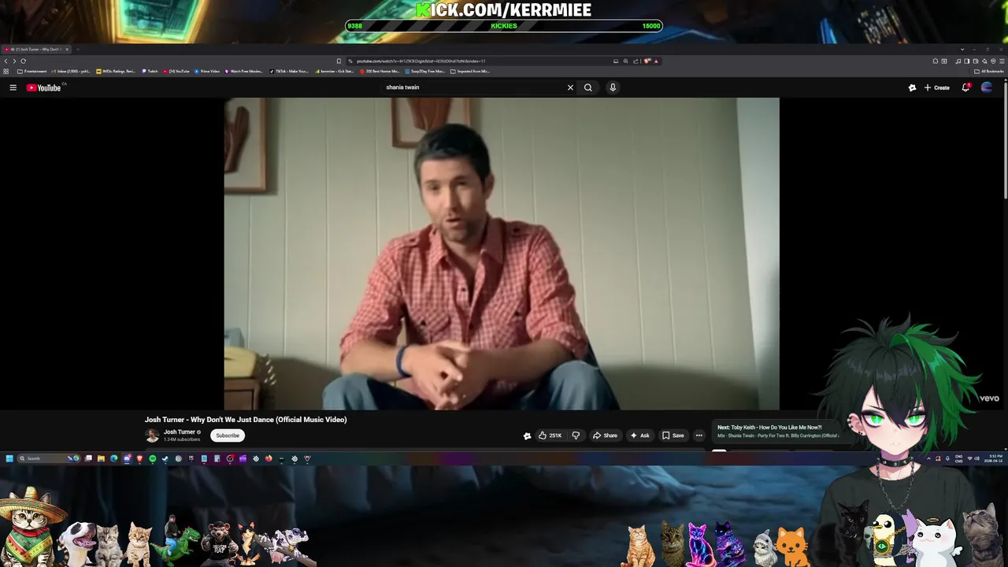This screenshot has height=567, width=1008.
Task: Save the video to a playlist
Action: click(x=673, y=435)
